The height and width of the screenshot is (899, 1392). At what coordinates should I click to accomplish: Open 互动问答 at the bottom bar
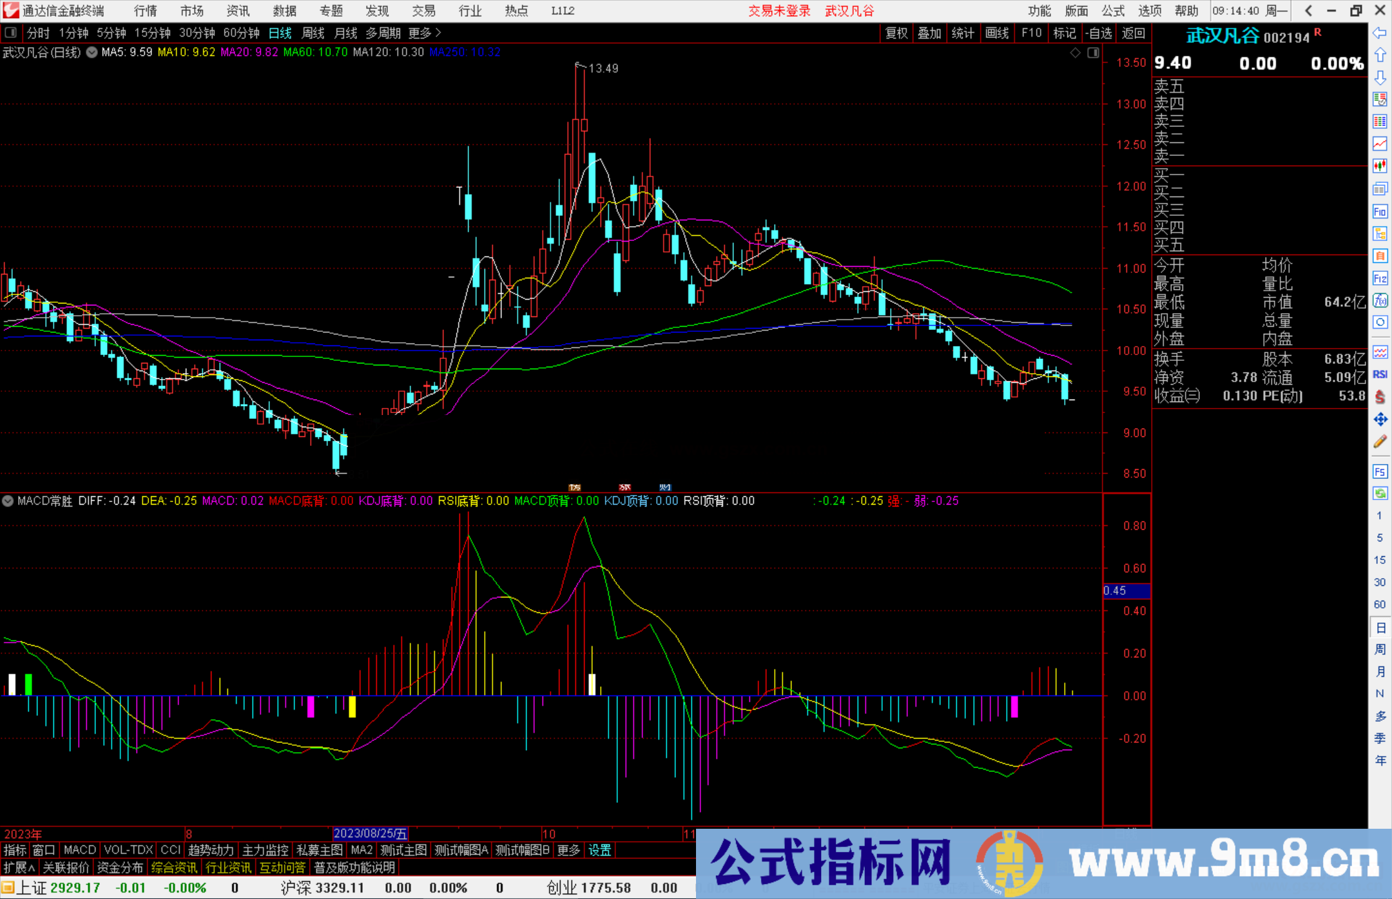click(282, 867)
